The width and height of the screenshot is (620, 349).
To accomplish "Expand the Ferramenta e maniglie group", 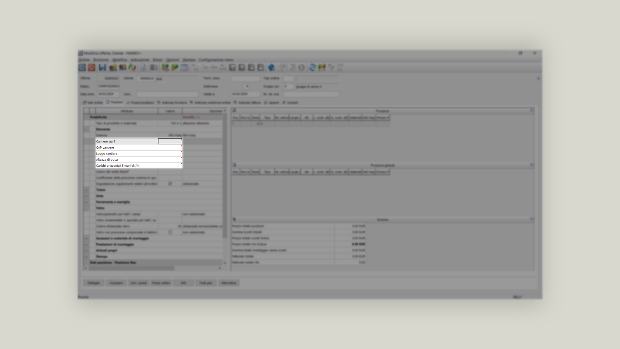I will point(86,202).
